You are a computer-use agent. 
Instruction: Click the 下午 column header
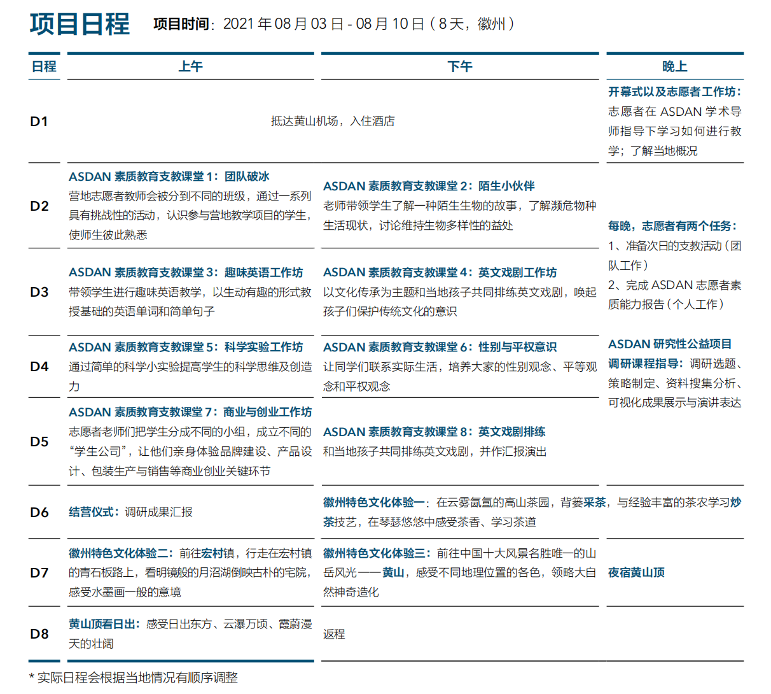(x=459, y=66)
